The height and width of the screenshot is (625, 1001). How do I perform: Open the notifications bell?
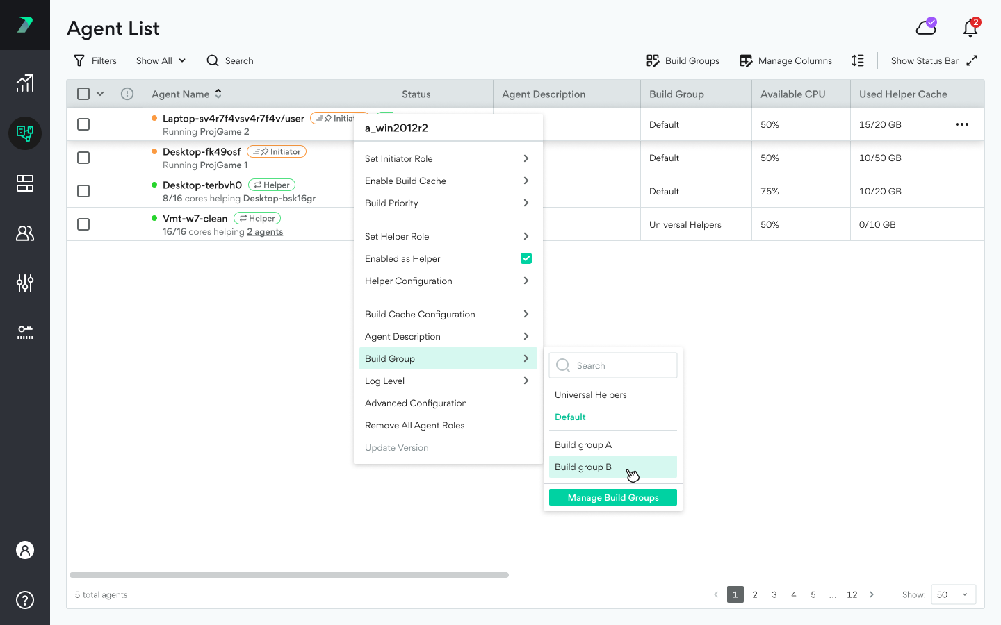pyautogui.click(x=970, y=28)
